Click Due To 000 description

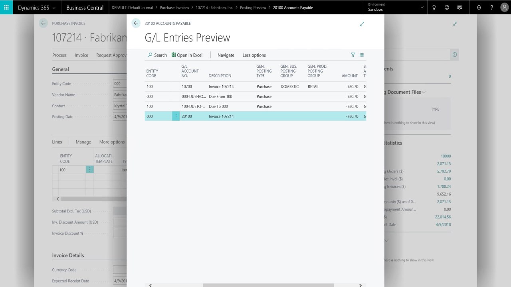pyautogui.click(x=218, y=106)
